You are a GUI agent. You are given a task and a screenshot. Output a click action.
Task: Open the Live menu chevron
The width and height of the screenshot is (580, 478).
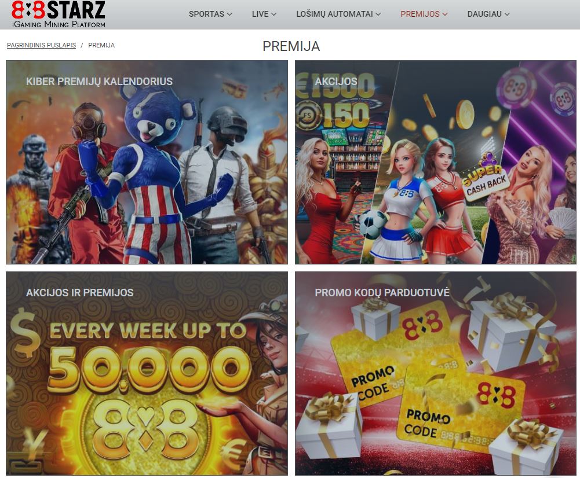273,14
